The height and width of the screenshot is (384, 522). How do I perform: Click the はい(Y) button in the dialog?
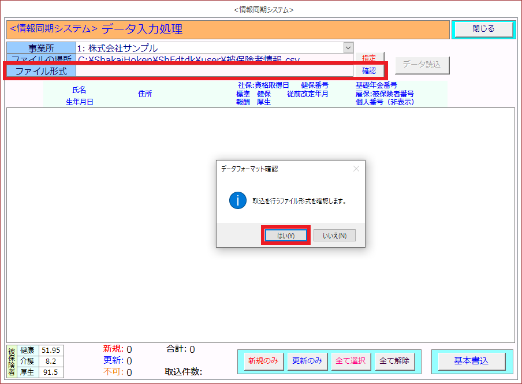(x=286, y=236)
